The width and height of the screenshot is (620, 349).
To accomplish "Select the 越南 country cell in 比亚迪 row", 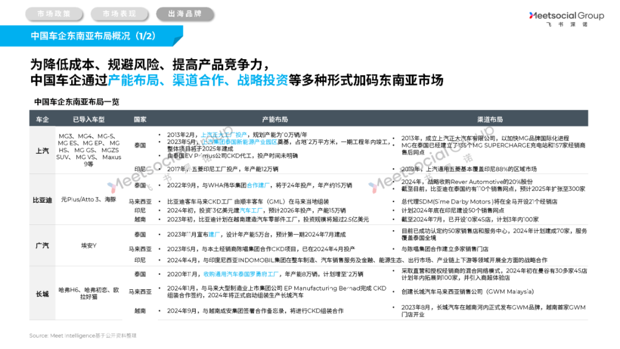I will click(140, 219).
